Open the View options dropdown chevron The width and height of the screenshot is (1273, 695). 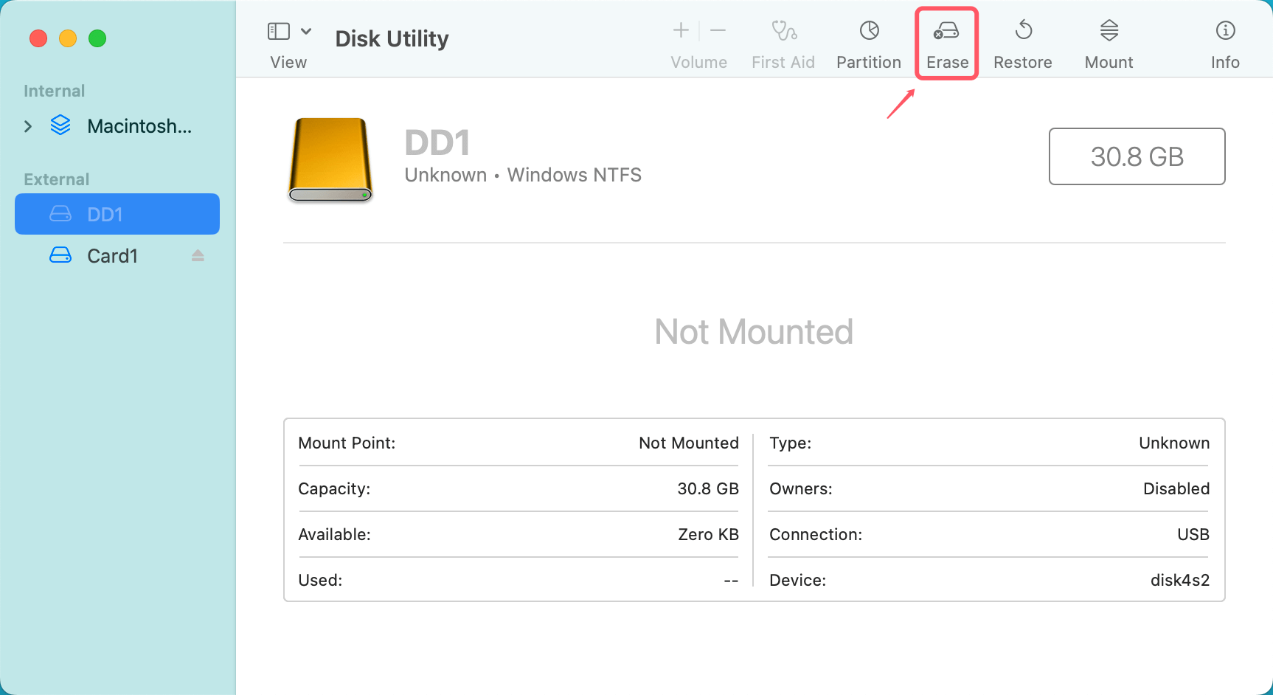[x=308, y=31]
